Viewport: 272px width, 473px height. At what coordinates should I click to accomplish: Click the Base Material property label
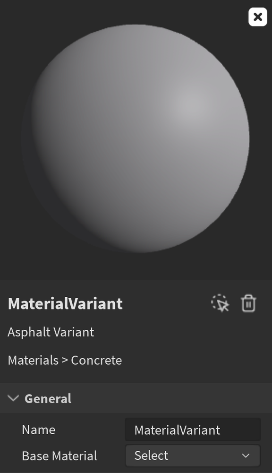(59, 456)
